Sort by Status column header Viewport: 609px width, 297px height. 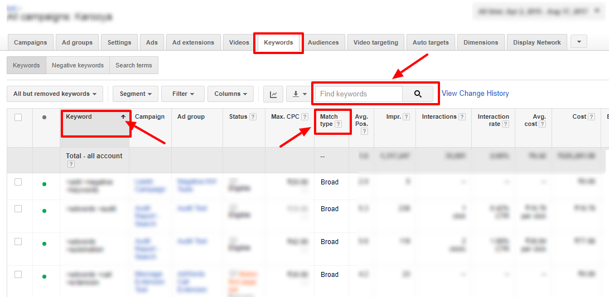tap(238, 117)
